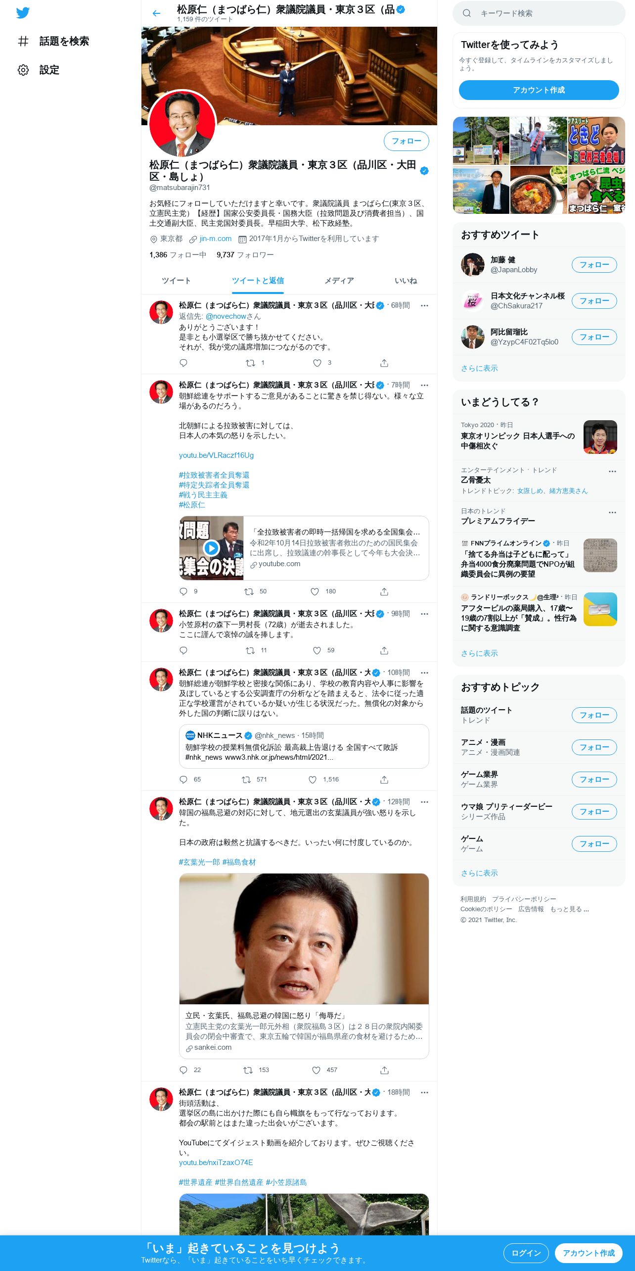Share the youtube.com card tweet
Viewport: 635px width, 1271px height.
click(x=384, y=591)
